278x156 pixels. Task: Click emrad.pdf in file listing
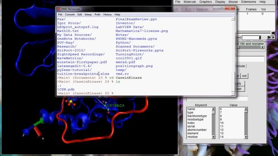(x=126, y=62)
